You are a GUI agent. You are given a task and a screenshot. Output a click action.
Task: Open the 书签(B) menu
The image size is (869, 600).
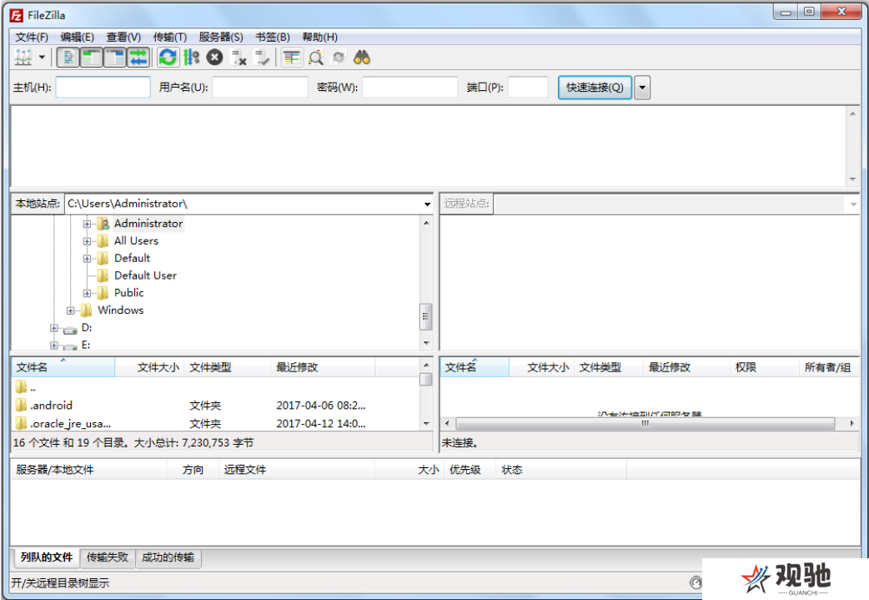pos(272,38)
